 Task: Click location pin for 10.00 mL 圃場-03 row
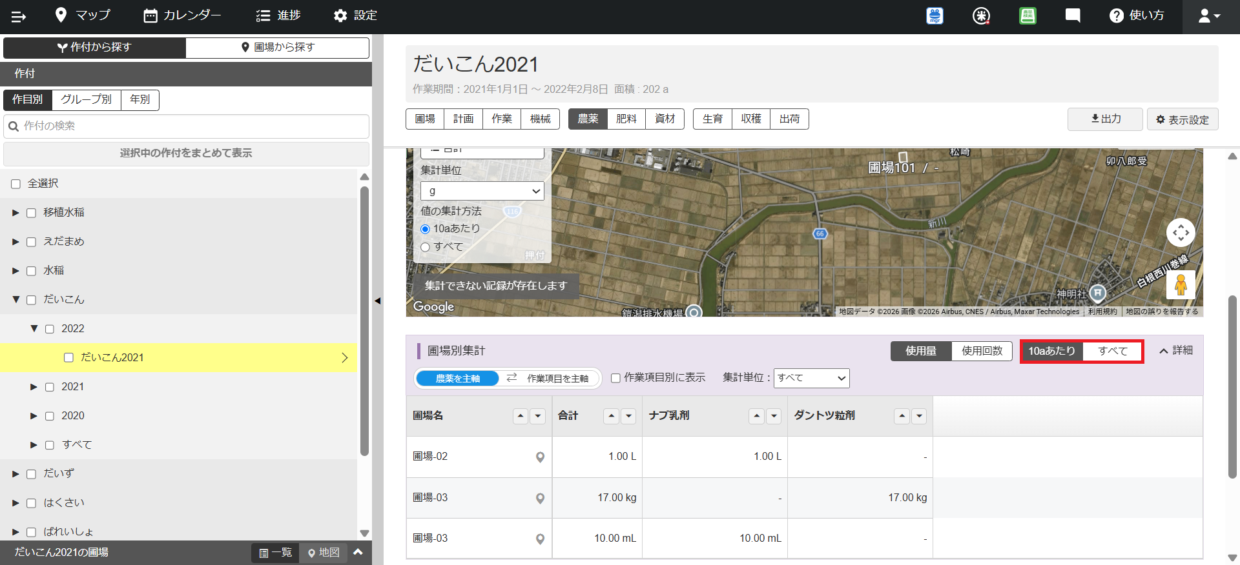540,539
